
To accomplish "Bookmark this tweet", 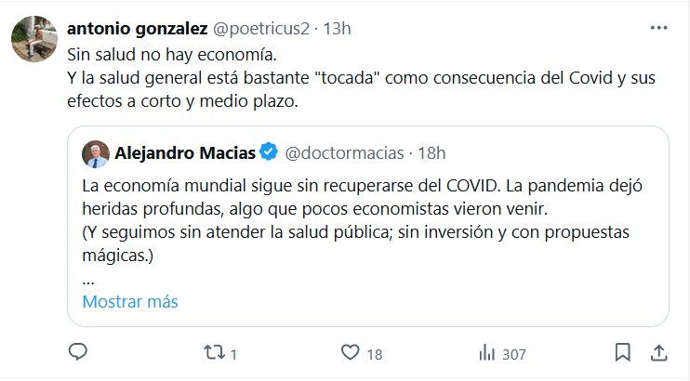I will [623, 353].
